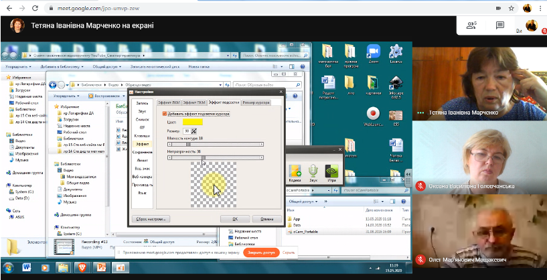Select 'Запись' in the settings sidebar
The image size is (547, 280).
142,103
